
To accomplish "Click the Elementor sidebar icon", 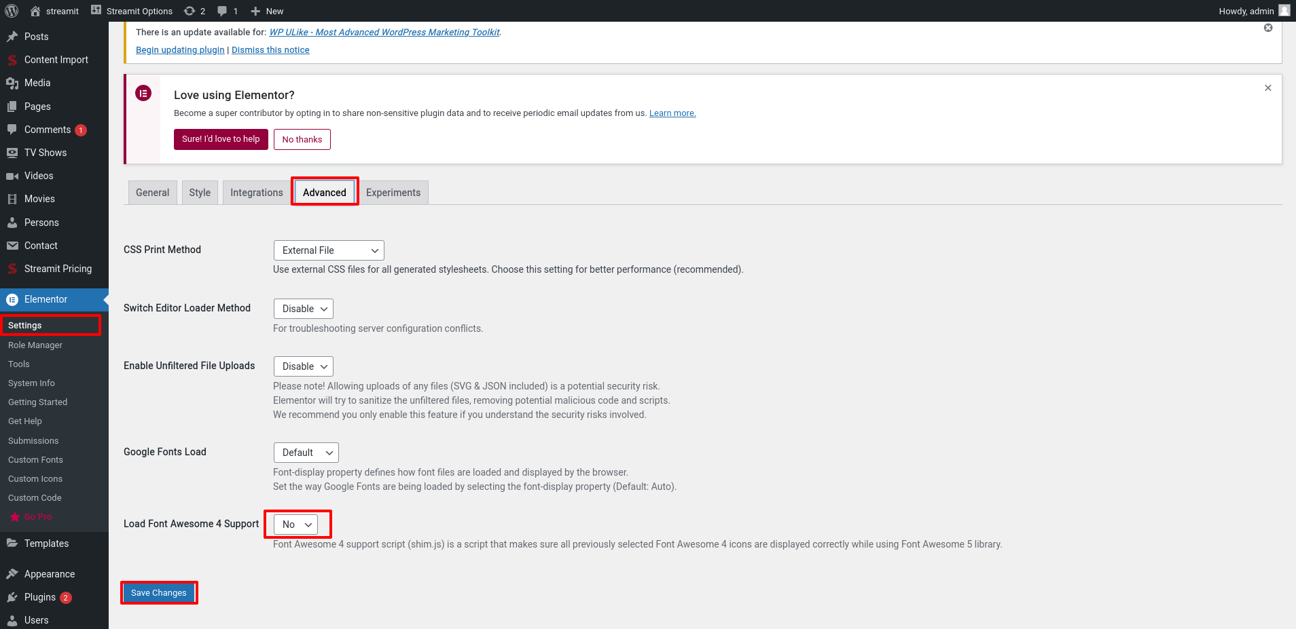I will click(12, 299).
